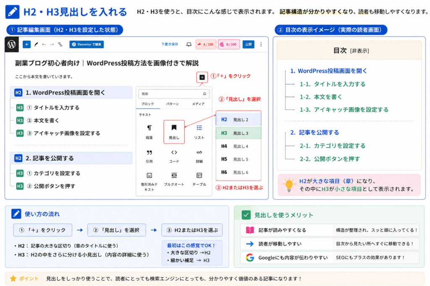The height and width of the screenshot is (286, 430).
Task: Select the リスト list block
Action: point(199,132)
